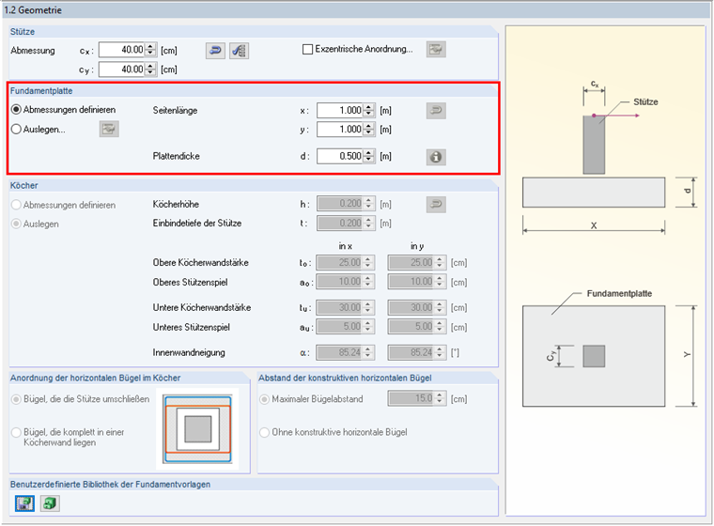
Task: Load foundation template from library icon
Action: coord(50,503)
